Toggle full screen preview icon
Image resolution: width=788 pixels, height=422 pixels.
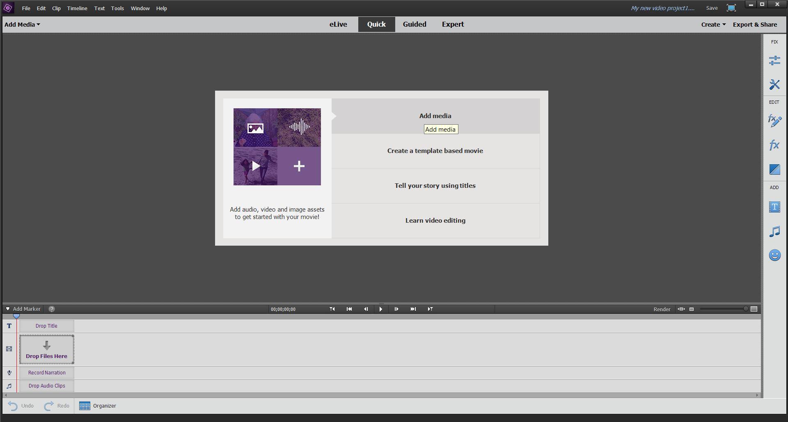click(731, 8)
